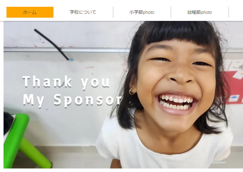This screenshot has height=172, width=243.
Task: Open the orange ホーム menu item
Action: tap(30, 12)
